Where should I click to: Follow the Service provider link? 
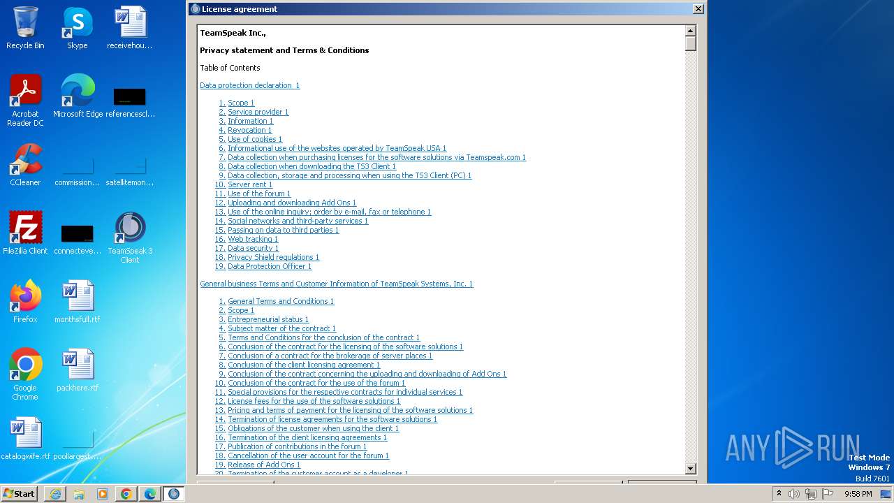pyautogui.click(x=258, y=112)
